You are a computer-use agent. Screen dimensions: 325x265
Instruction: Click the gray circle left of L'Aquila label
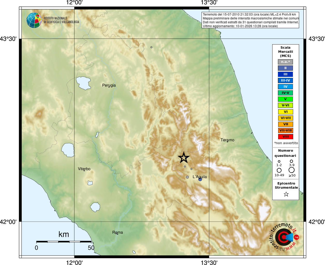(x=187, y=177)
